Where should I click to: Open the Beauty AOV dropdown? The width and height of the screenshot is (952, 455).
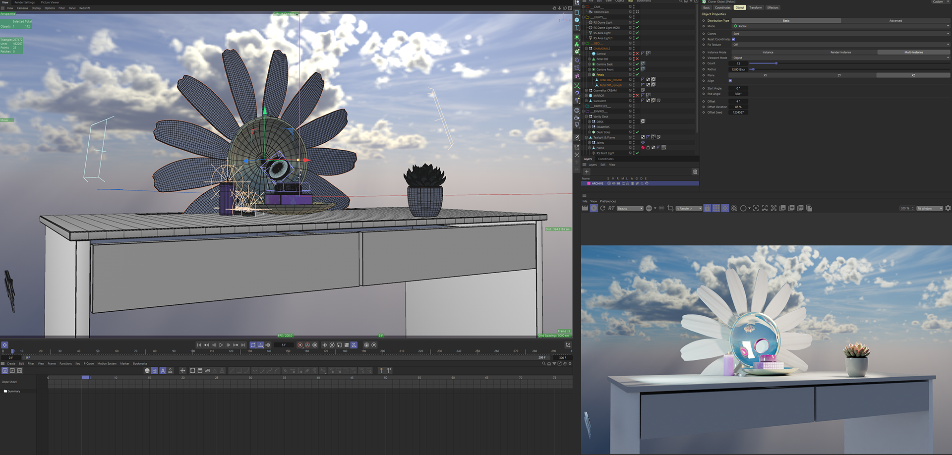[x=630, y=208]
